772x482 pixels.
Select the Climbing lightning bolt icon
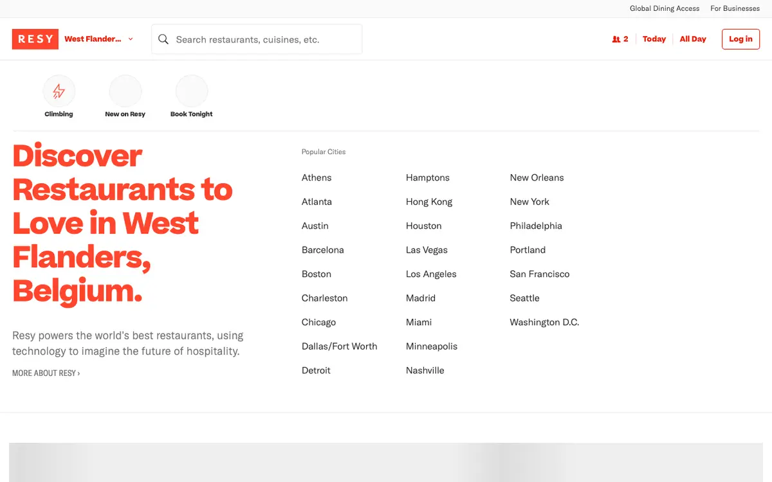pos(59,91)
